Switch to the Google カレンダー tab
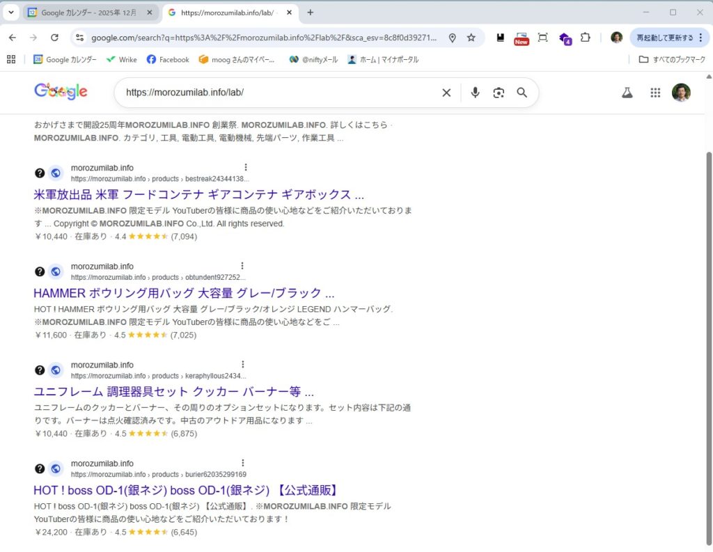 point(91,13)
